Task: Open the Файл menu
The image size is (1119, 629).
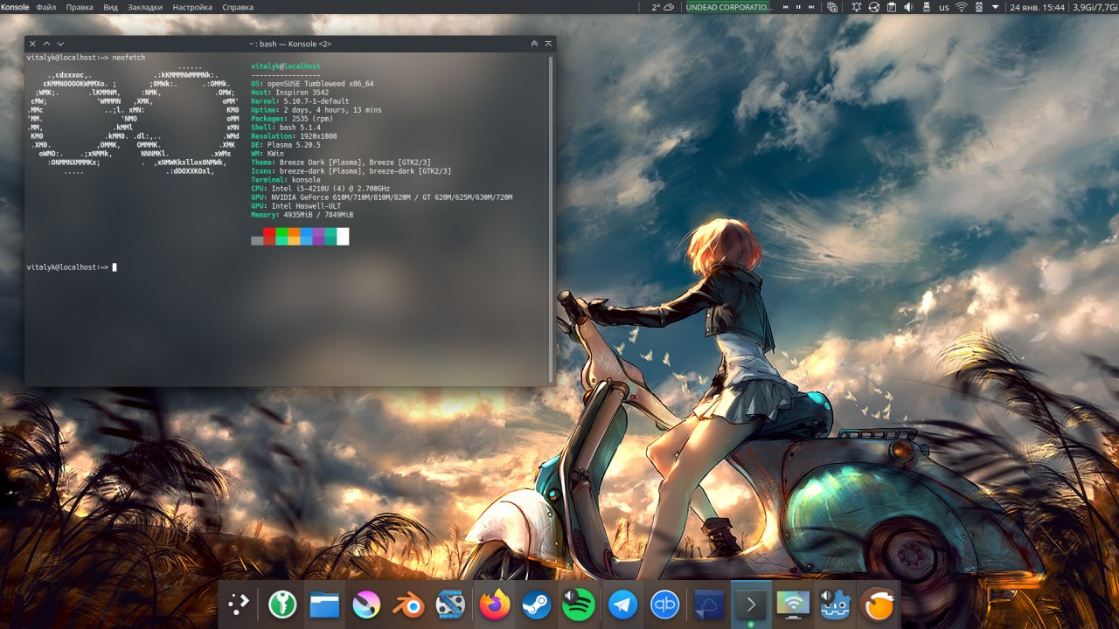Action: coord(46,7)
